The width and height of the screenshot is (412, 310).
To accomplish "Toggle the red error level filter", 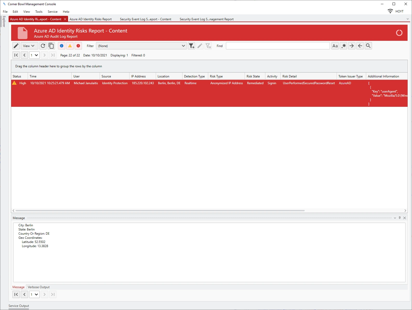I will click(78, 46).
